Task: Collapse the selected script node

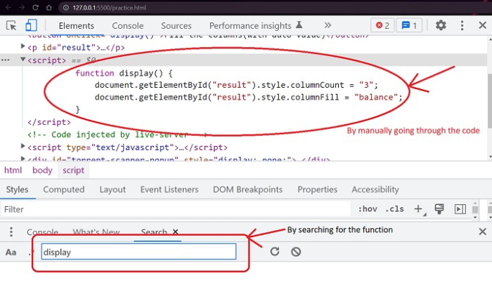Action: click(x=22, y=59)
